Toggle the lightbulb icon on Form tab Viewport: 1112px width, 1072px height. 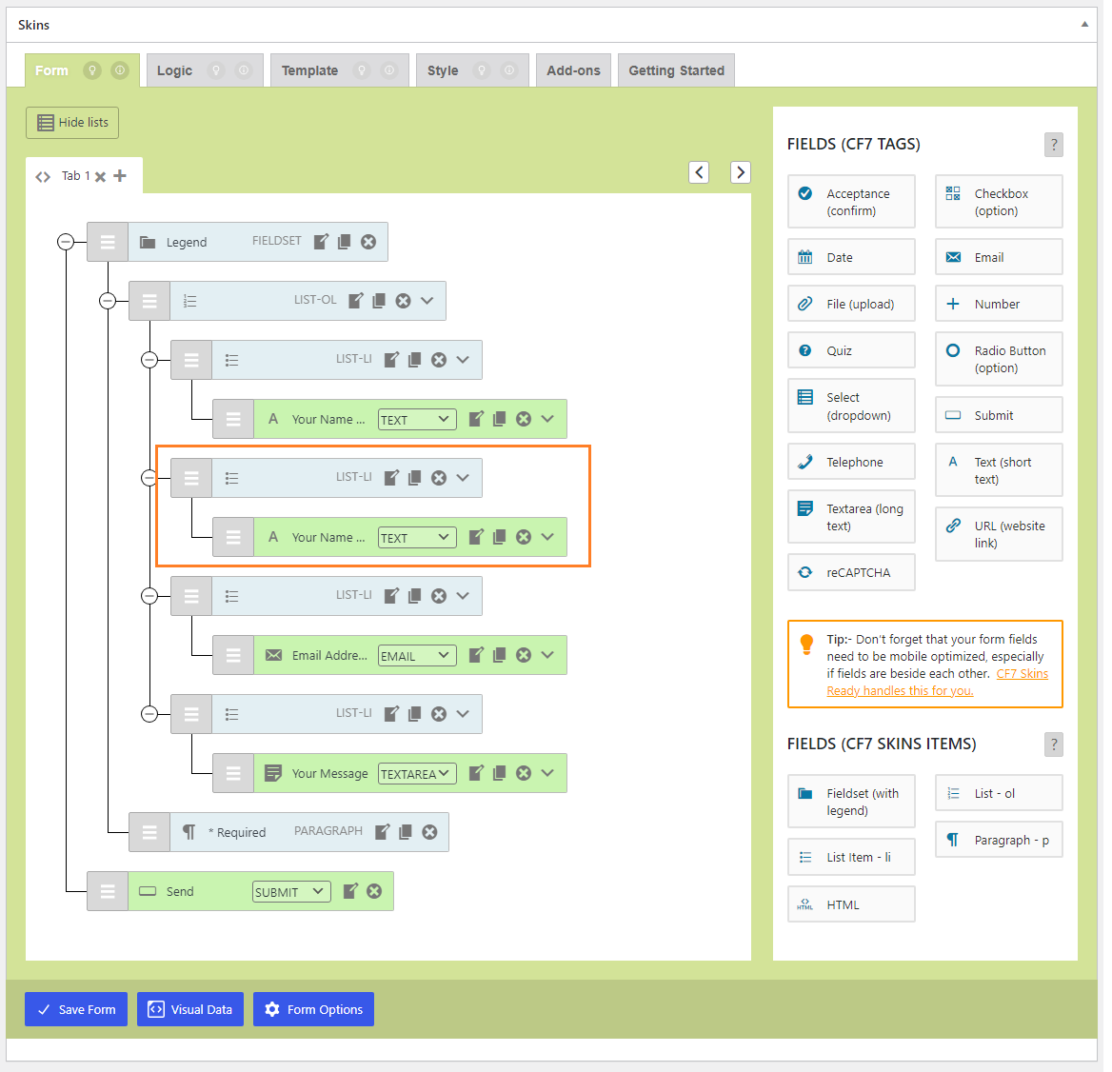92,70
